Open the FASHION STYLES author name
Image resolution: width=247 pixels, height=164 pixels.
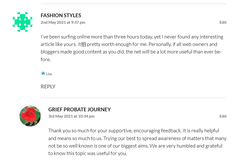61,15
